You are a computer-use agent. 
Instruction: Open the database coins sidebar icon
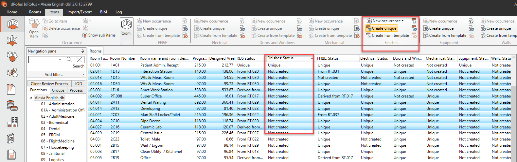[x=12, y=106]
